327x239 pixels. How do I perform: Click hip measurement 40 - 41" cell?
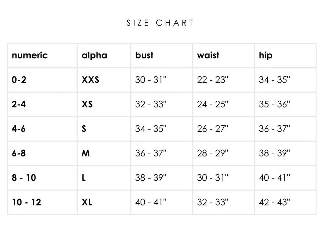285,178
